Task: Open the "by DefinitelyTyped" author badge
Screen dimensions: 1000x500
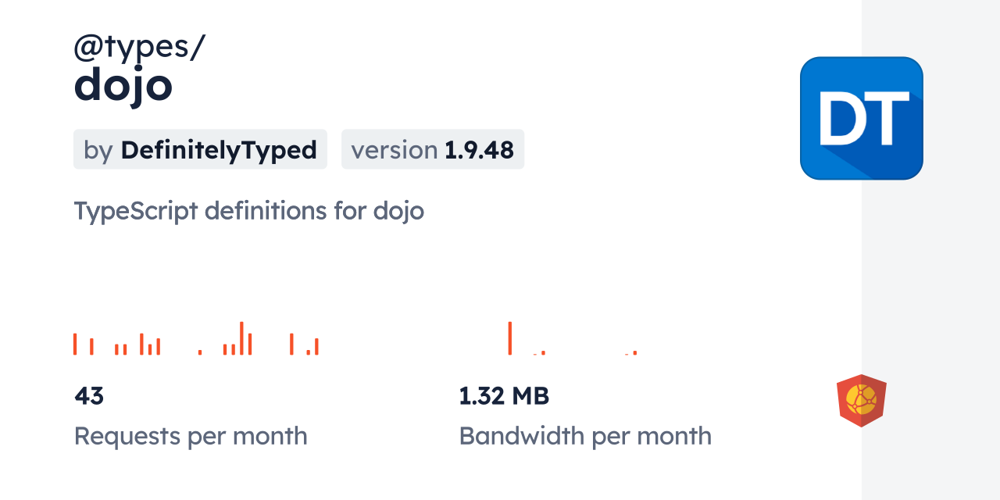Action: (200, 149)
